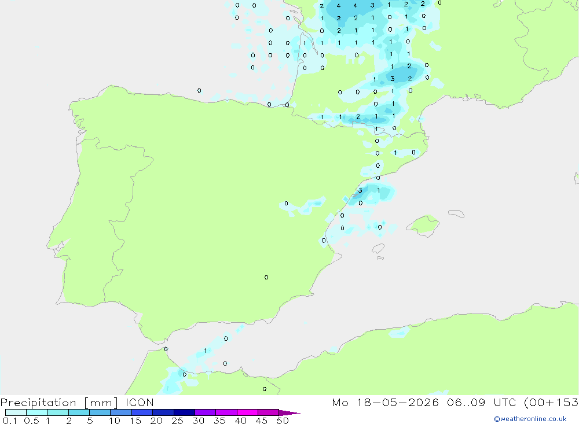Click the 'Mo 18-05-2026' date text
Screen dimensions: 579x424
(x=385, y=403)
